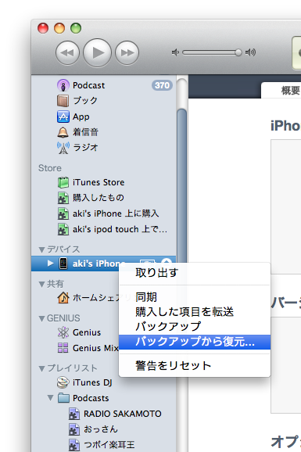This screenshot has height=452, width=301.
Task: Select the 着信音 label text
Action: click(x=86, y=132)
